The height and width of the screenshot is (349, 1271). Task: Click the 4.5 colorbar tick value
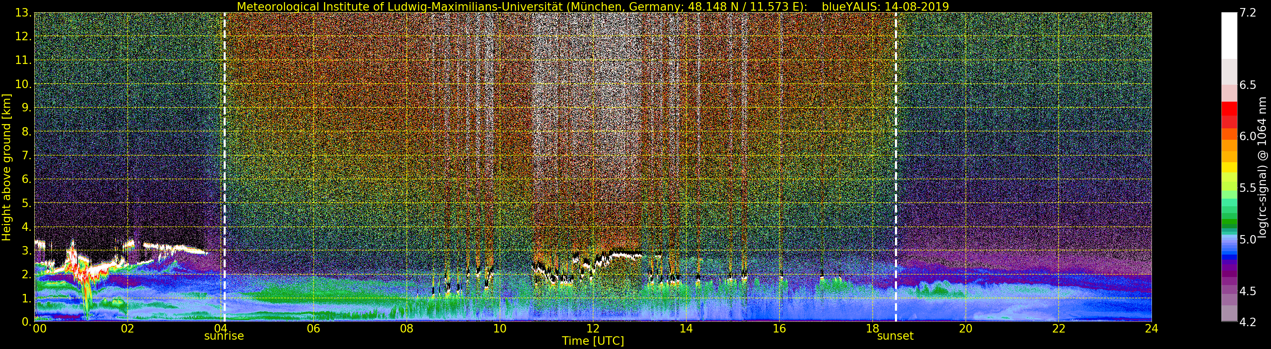(x=1247, y=291)
